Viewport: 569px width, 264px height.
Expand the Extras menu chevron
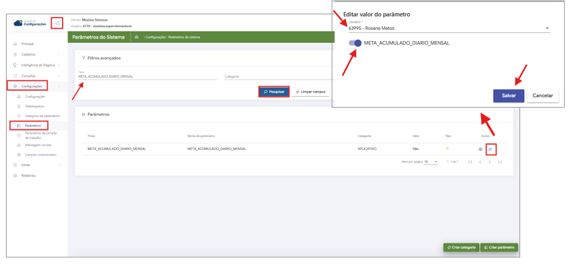(x=59, y=165)
